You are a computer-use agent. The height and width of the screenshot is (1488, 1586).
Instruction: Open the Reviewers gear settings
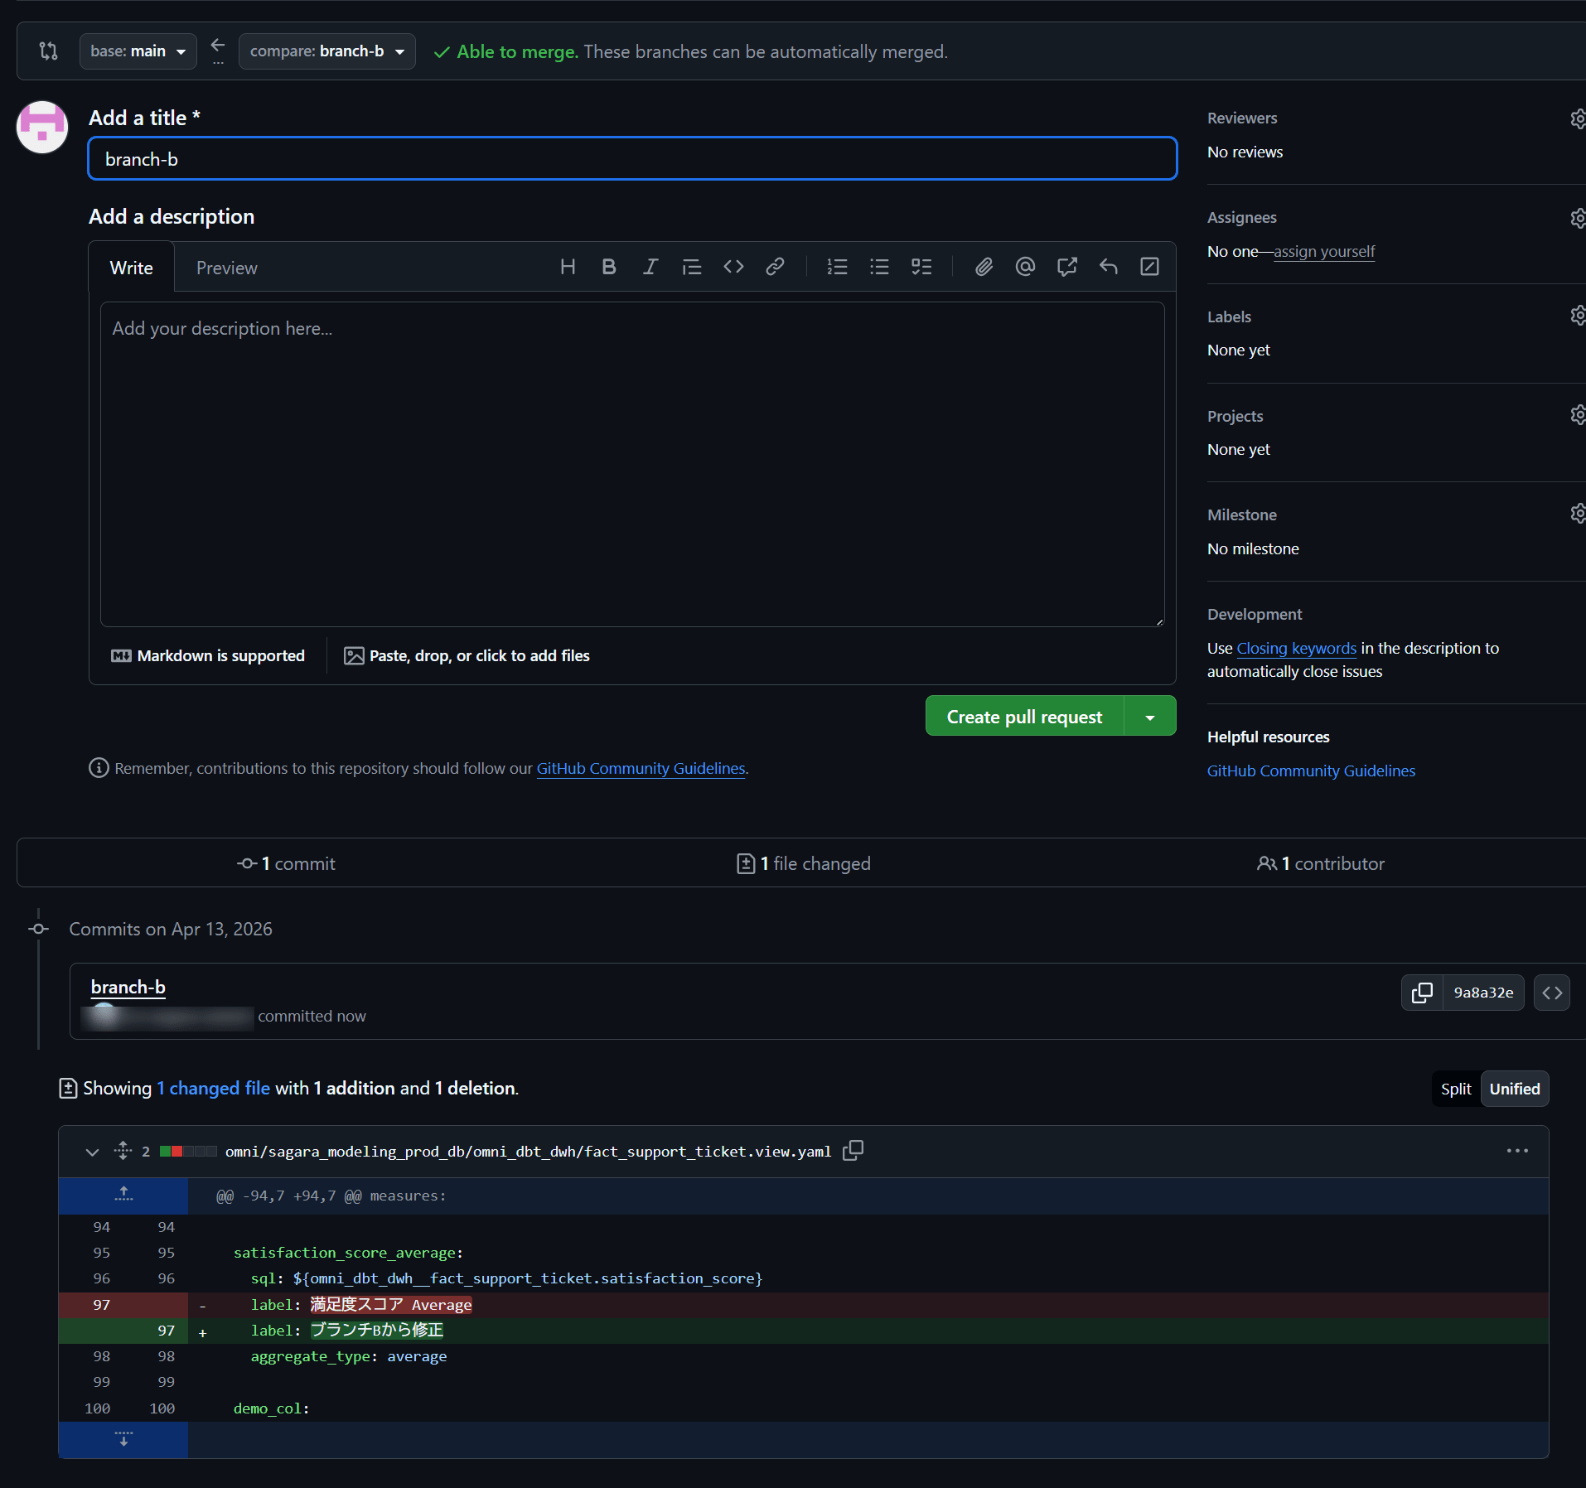tap(1578, 118)
